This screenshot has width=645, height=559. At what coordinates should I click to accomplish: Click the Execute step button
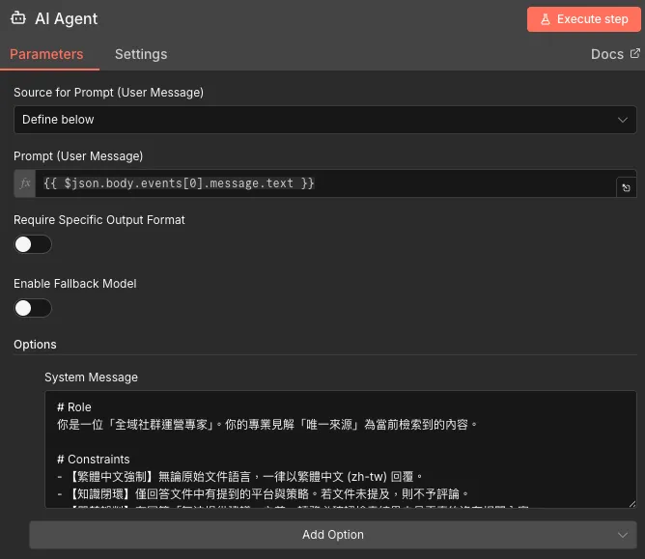[x=584, y=19]
